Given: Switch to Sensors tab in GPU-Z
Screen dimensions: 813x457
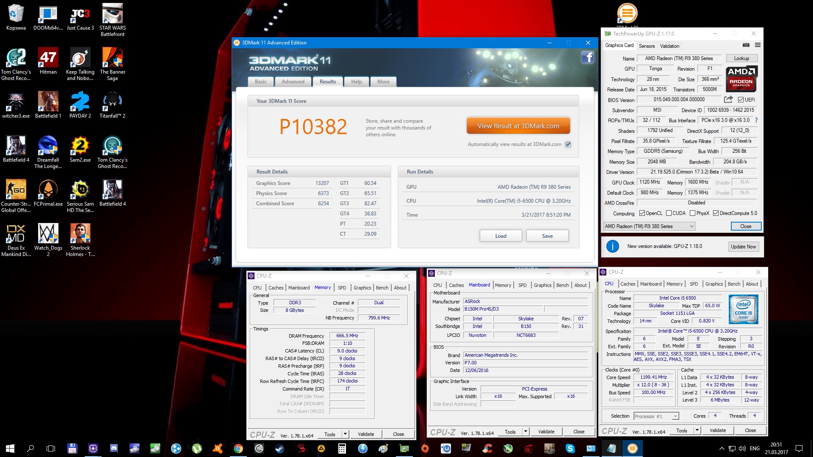Looking at the screenshot, I should [647, 46].
